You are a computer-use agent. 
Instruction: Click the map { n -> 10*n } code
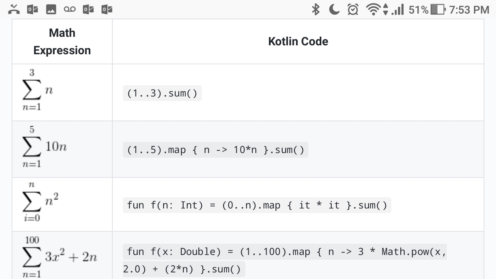pyautogui.click(x=215, y=150)
